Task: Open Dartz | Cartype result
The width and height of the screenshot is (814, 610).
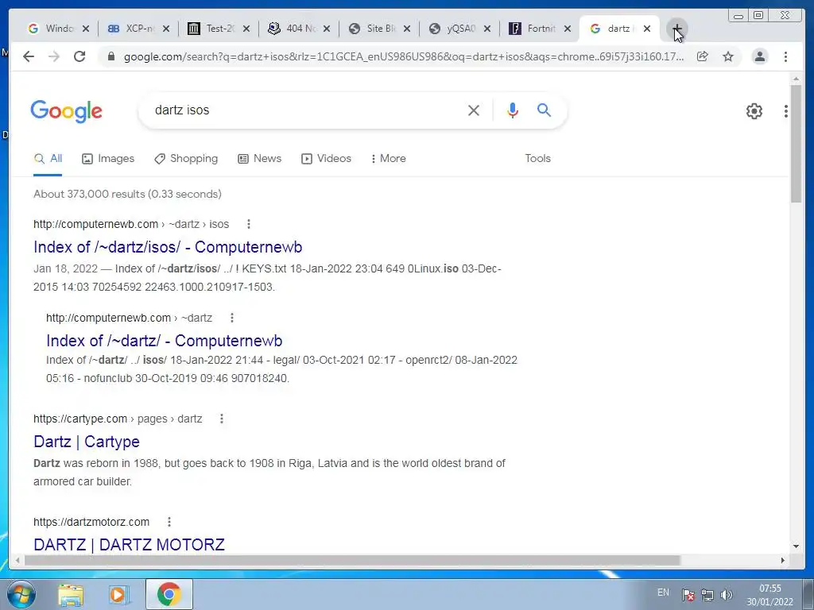Action: click(x=87, y=442)
